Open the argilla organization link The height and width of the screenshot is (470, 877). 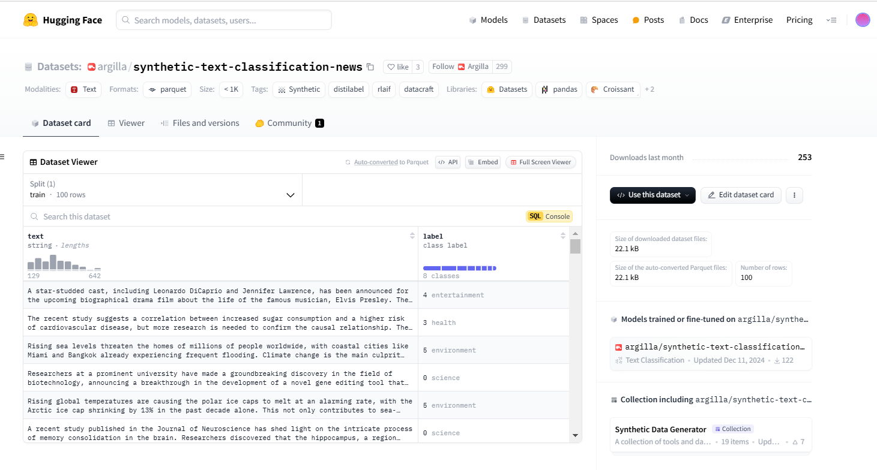(112, 67)
